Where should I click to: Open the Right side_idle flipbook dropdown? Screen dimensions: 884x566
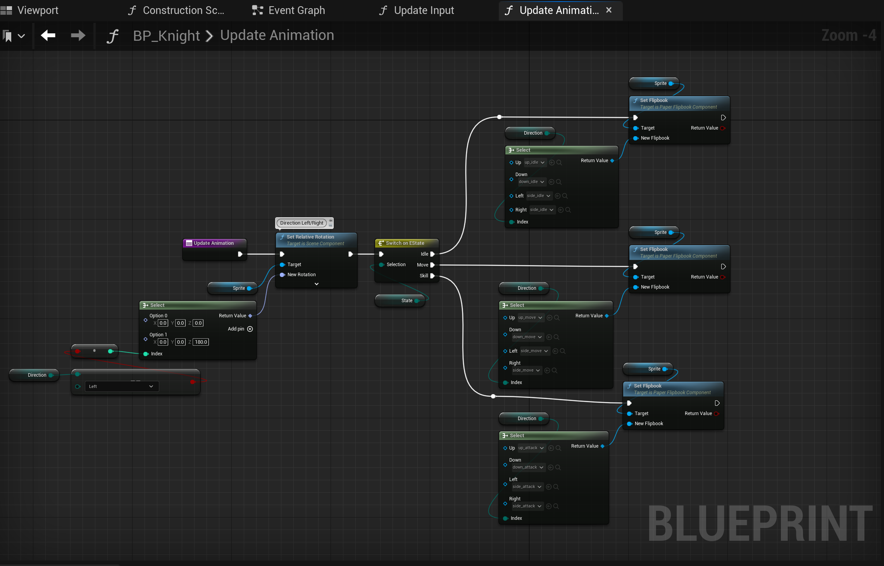pyautogui.click(x=542, y=210)
